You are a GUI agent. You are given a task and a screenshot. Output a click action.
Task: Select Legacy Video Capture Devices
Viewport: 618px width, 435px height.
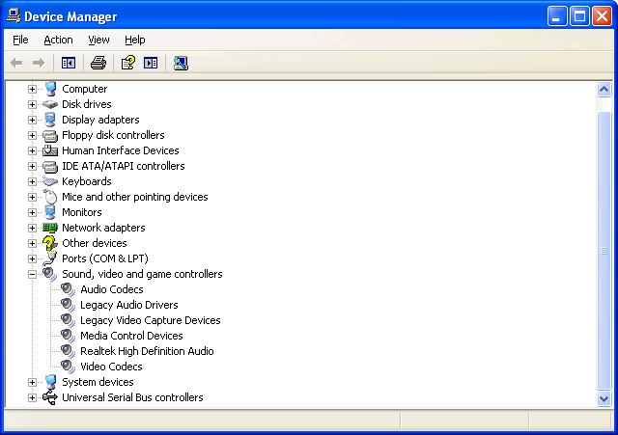pos(151,320)
